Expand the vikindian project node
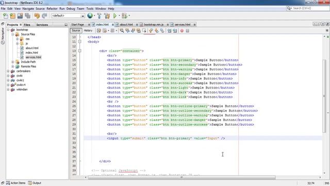Image resolution: width=330 pixels, height=186 pixels. coord(8,89)
